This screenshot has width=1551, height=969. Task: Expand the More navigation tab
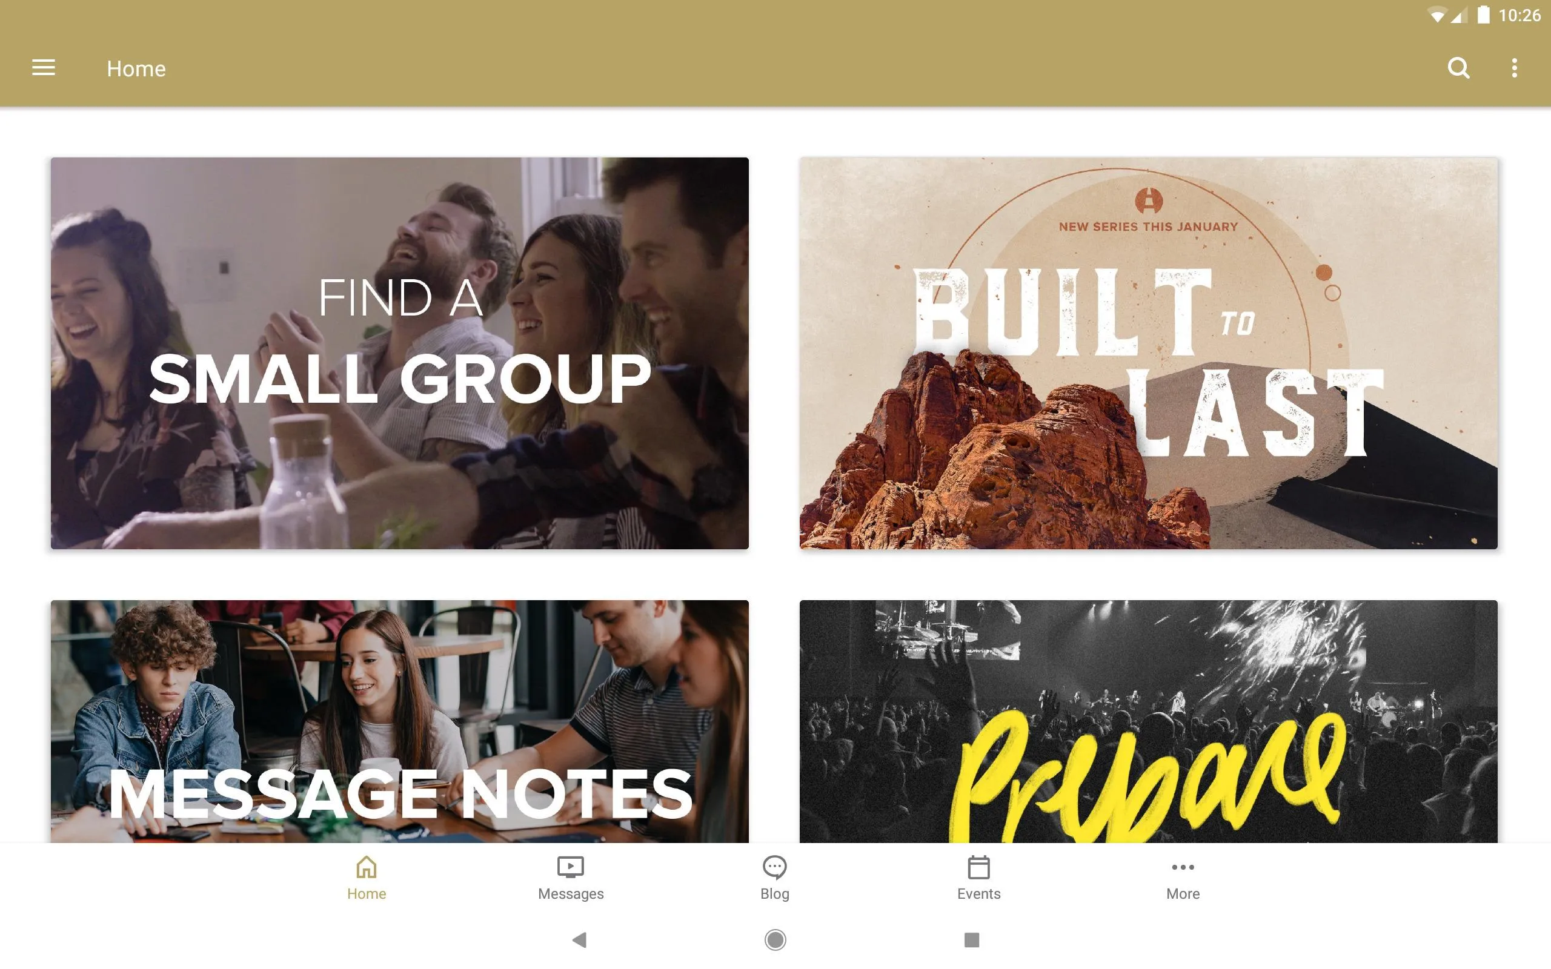[x=1181, y=878]
